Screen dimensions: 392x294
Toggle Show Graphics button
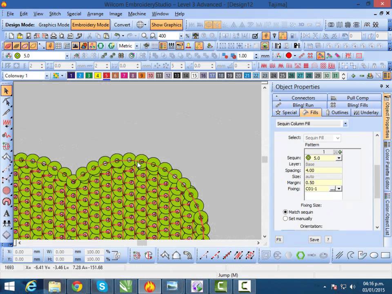[x=166, y=25]
